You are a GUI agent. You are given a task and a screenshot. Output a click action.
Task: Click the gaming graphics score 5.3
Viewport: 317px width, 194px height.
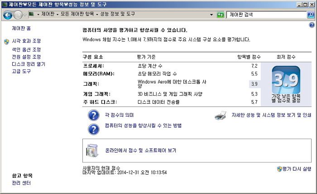coord(255,94)
